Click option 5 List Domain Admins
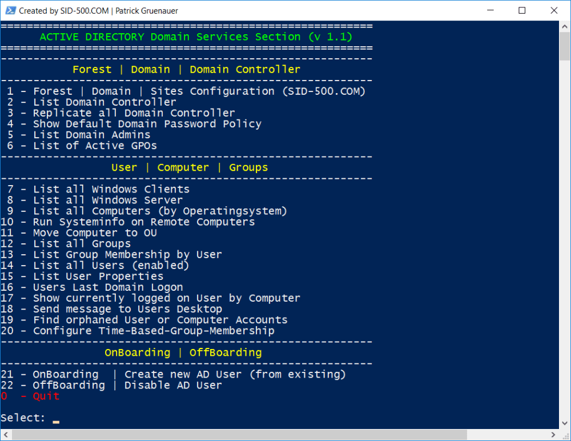 pyautogui.click(x=79, y=135)
